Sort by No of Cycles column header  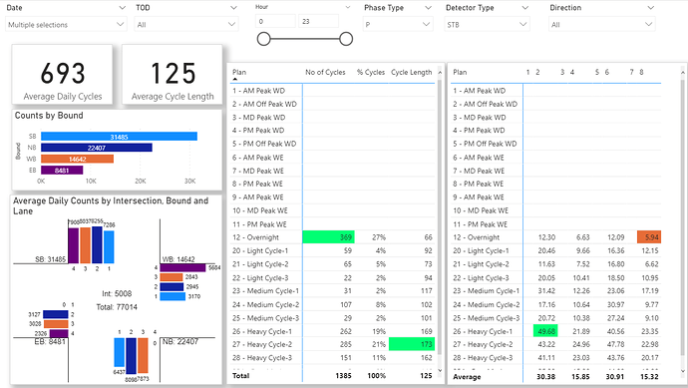pos(325,72)
